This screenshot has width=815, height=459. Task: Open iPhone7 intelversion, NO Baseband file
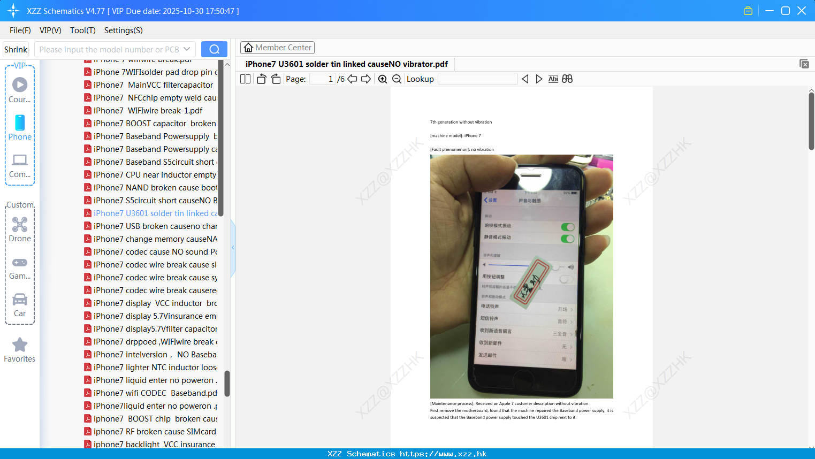pyautogui.click(x=150, y=355)
